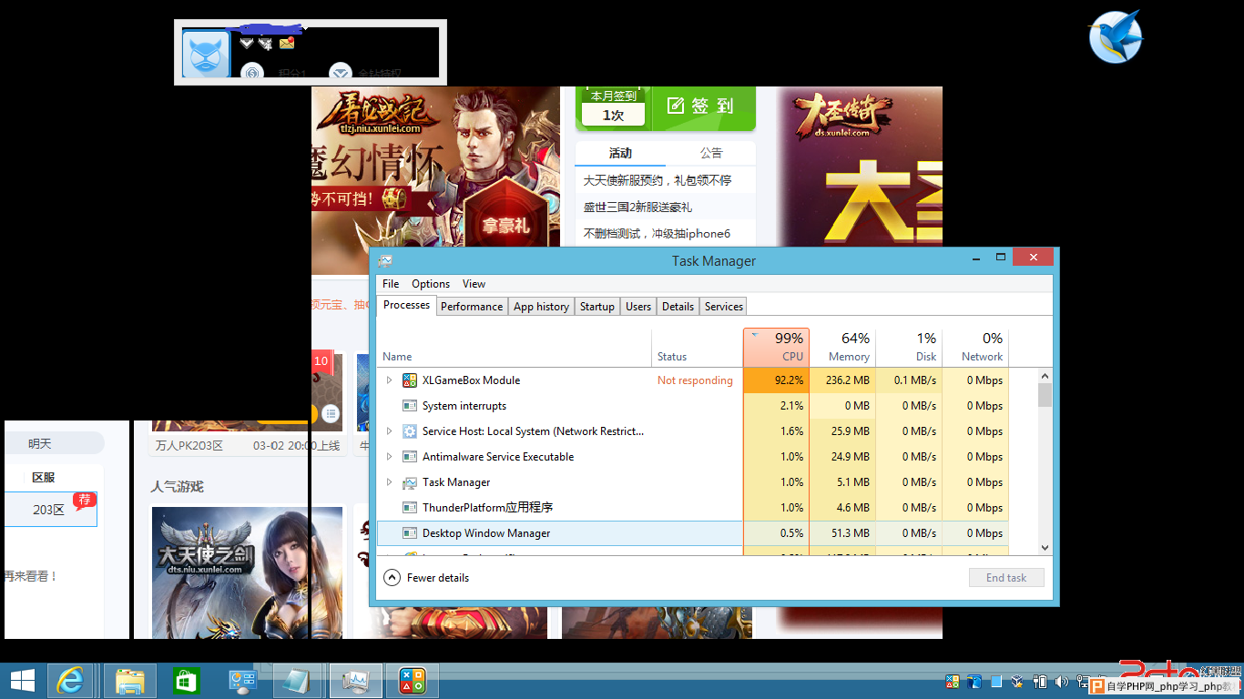Expand the Antimalware Service Executable row

(390, 457)
